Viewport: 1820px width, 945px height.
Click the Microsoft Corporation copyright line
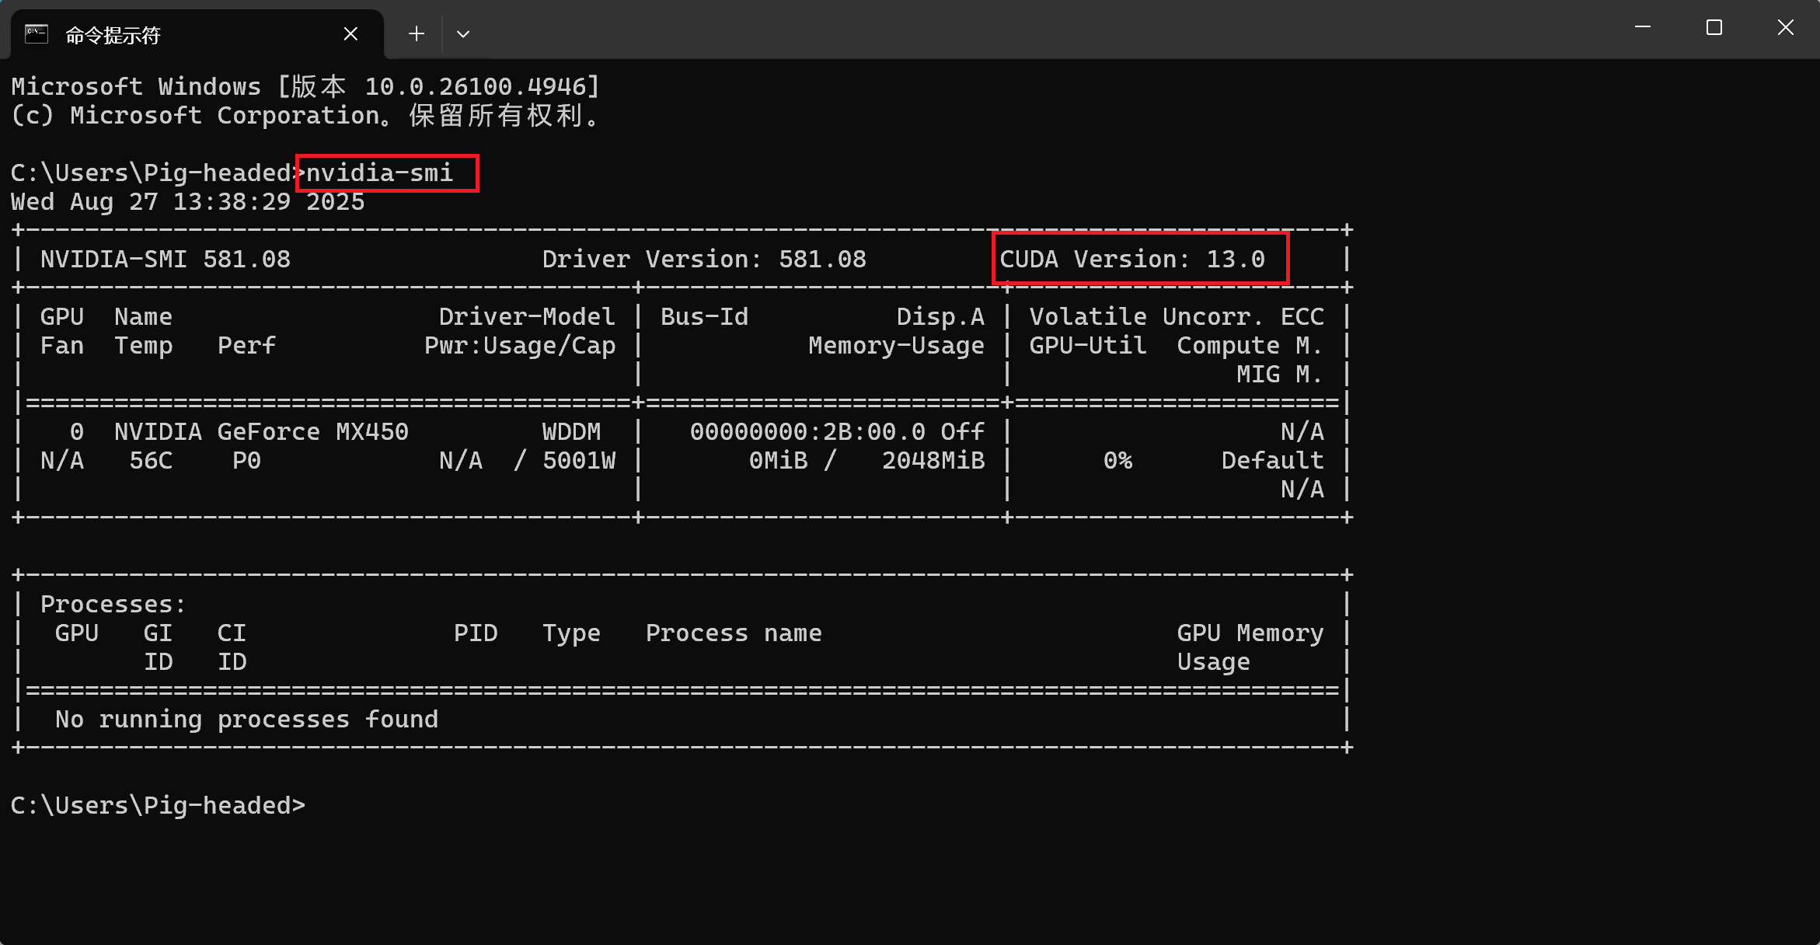305,115
